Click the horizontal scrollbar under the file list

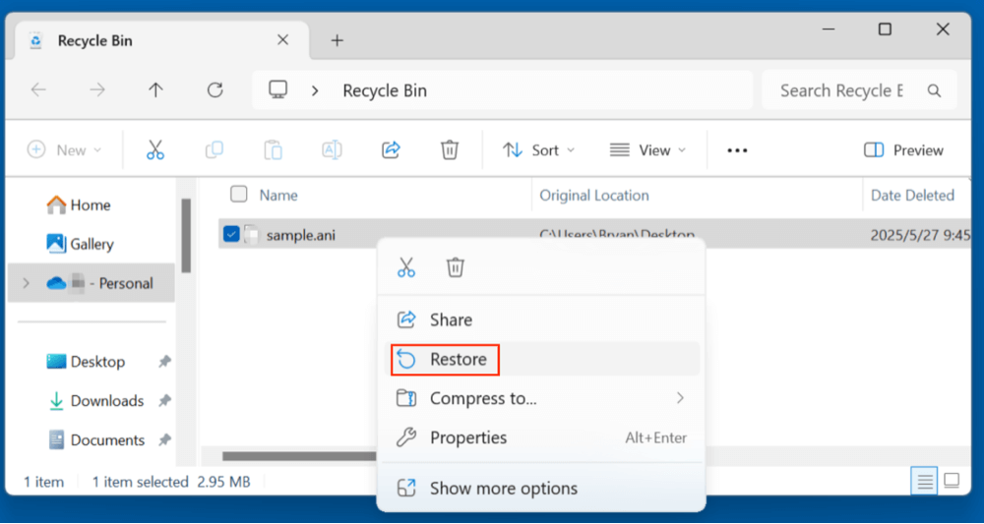299,456
